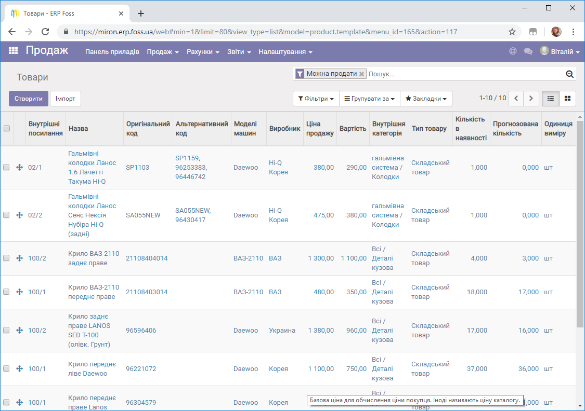Screen dimensions: 585x411
Task: Select checkbox for 'Крило переднє ліве Daewoo'
Action: pyautogui.click(x=6, y=369)
